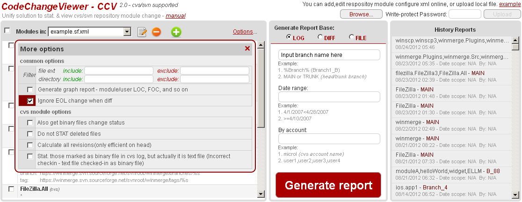Screen dimensions: 522x202
Task: Open moduleA,helloWorld B_88 history report
Action: (452, 174)
